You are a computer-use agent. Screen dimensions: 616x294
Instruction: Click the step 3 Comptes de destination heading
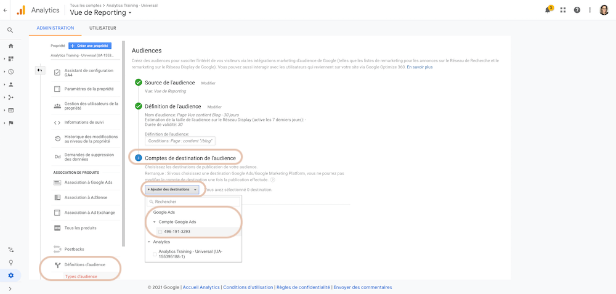pos(190,158)
